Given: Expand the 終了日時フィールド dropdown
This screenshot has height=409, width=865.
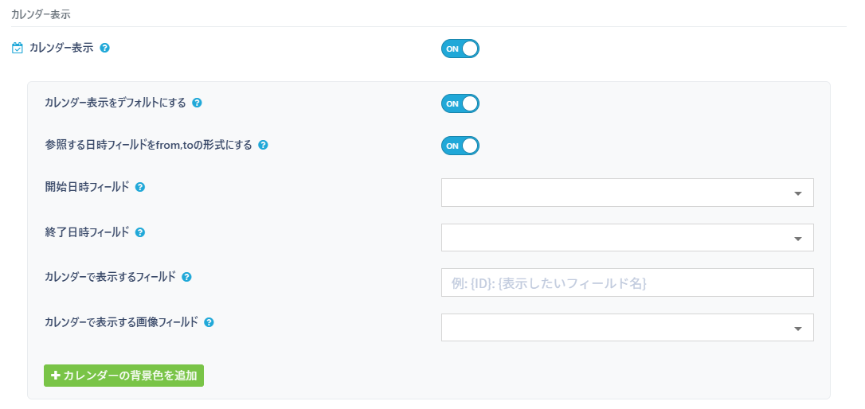Looking at the screenshot, I should click(x=627, y=238).
